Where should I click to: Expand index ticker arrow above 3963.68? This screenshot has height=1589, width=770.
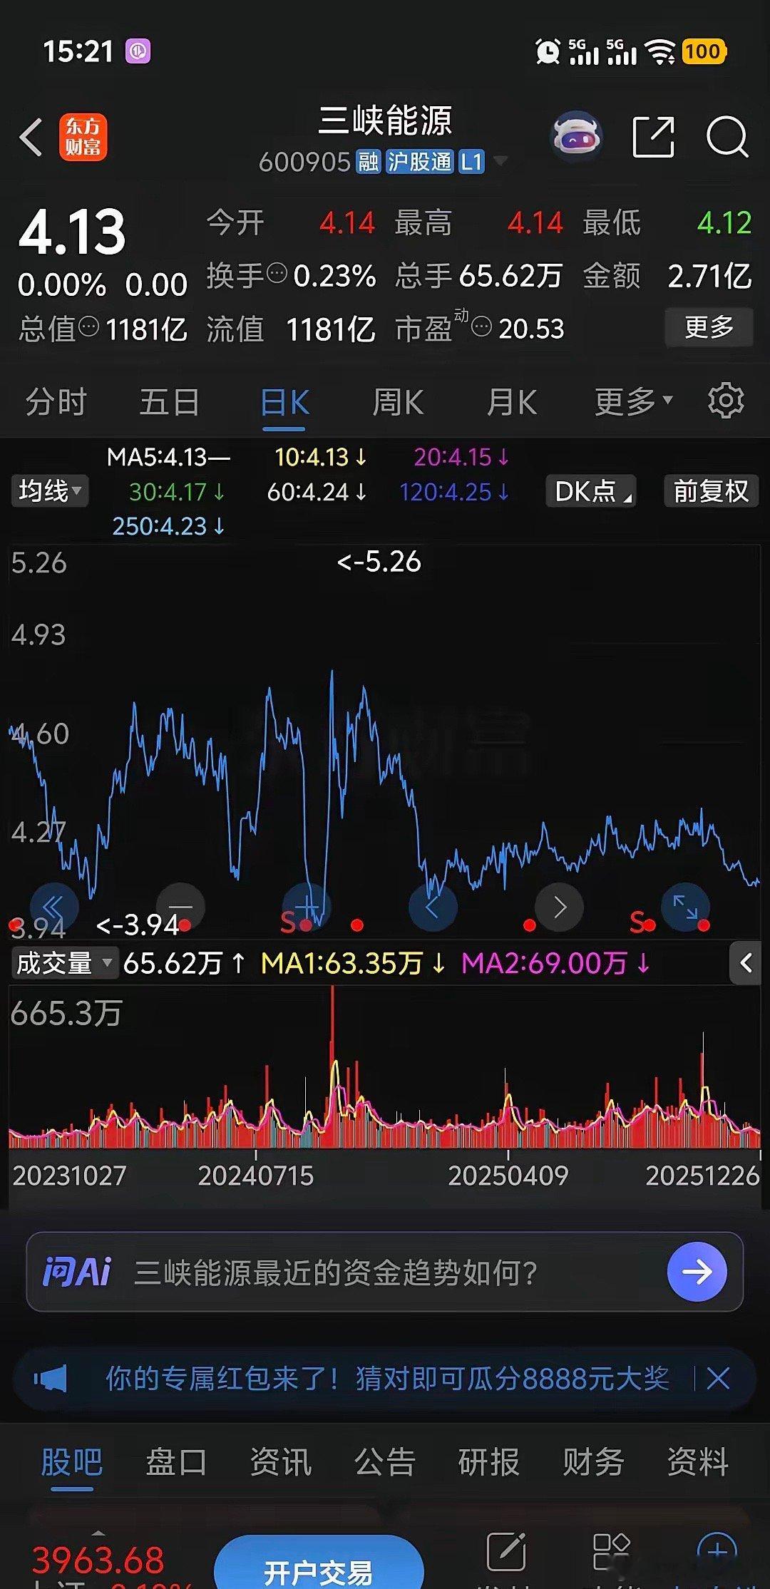pyautogui.click(x=98, y=1532)
